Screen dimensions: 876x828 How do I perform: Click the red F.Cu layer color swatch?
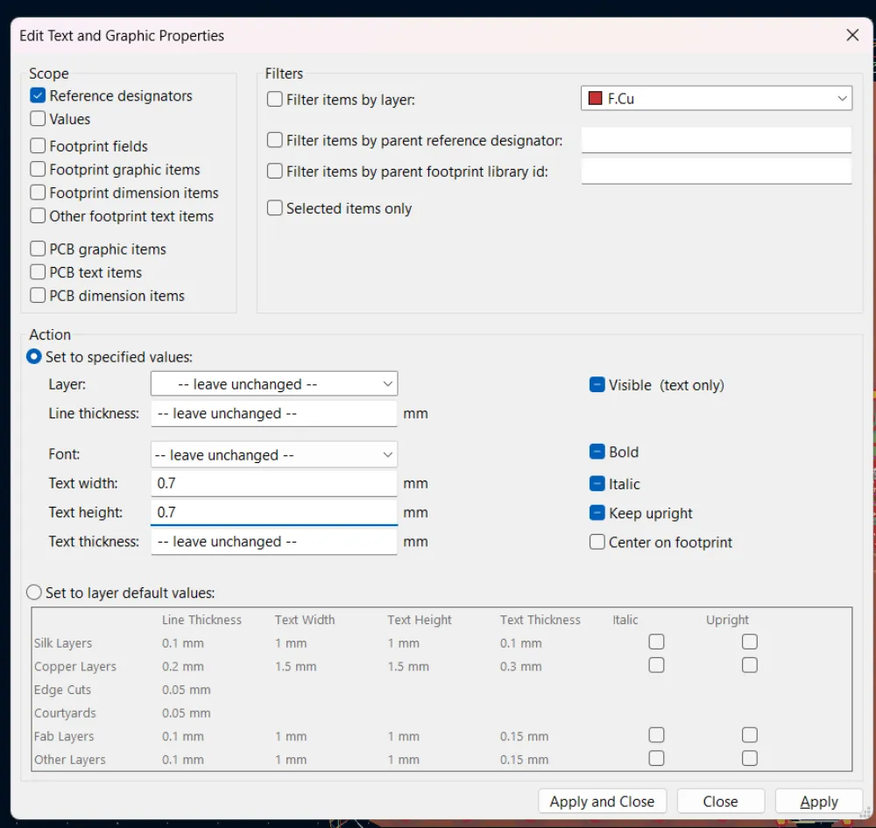pyautogui.click(x=594, y=98)
